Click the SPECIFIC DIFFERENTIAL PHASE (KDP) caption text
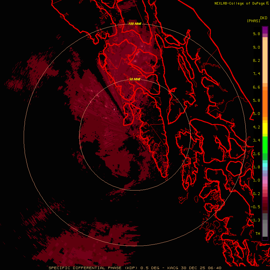Image resolution: width=270 pixels, height=270 pixels. tap(93, 268)
